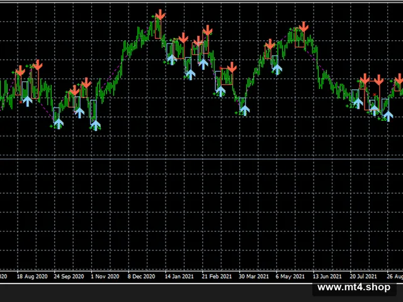Click the '8 Dec 2020' date label
The height and width of the screenshot is (302, 403).
[141, 277]
